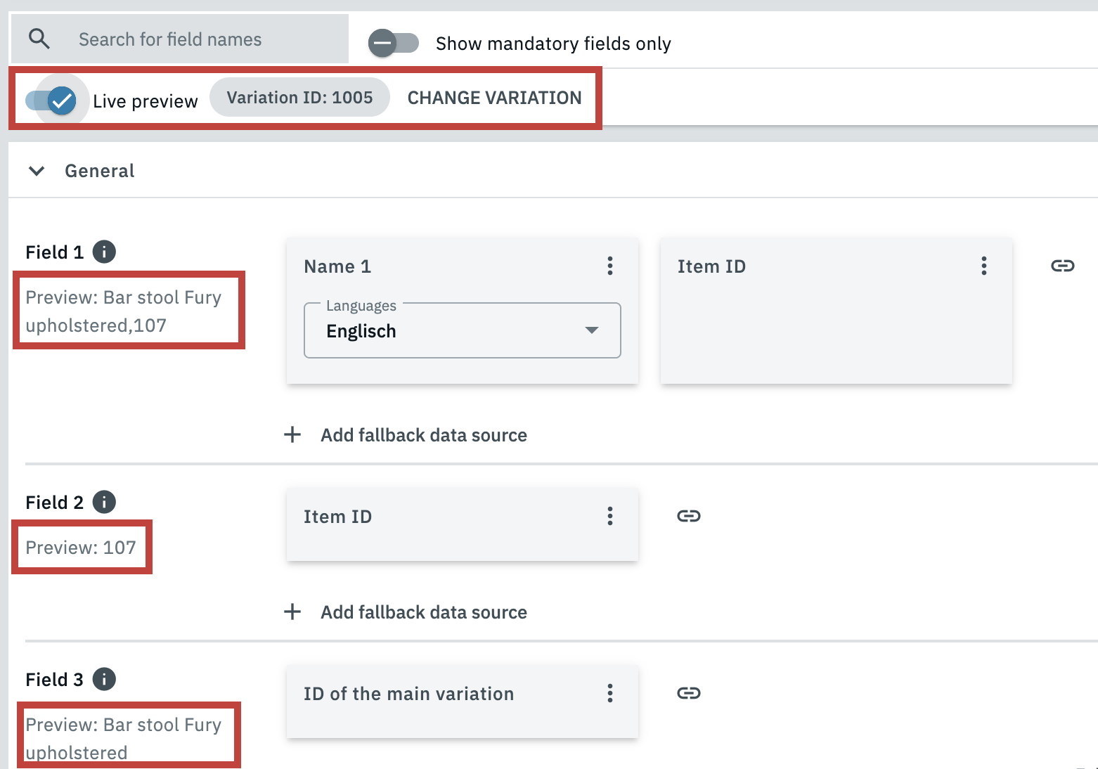1098x769 pixels.
Task: Click CHANGE VARIATION button
Action: (494, 98)
